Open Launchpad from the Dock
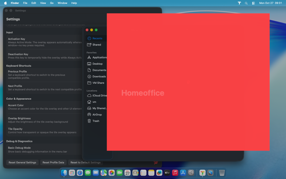Viewport: 286px width, 179px height. 72,173
